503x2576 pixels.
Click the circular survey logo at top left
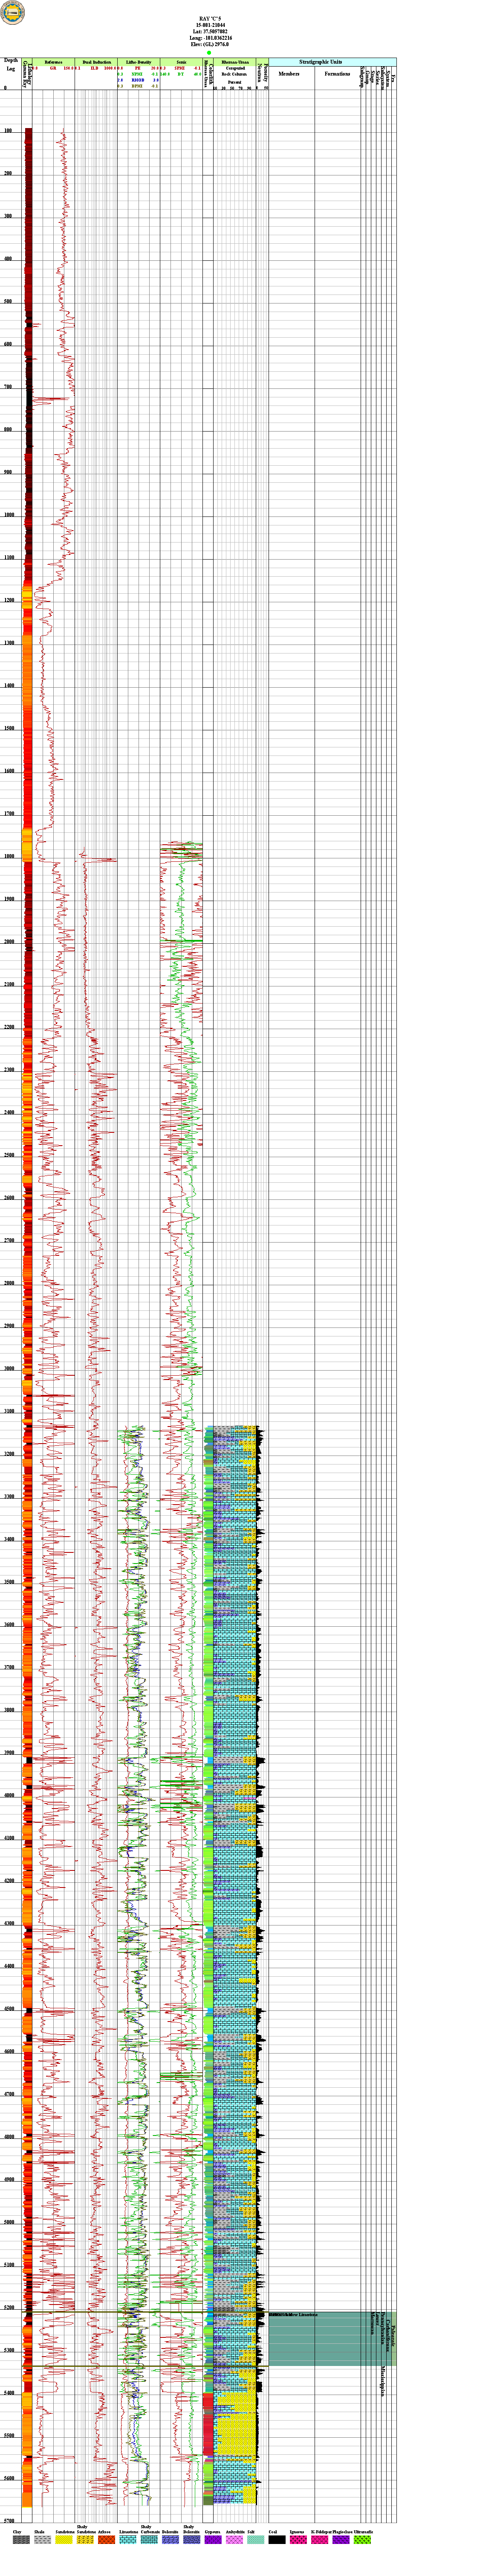[13, 12]
